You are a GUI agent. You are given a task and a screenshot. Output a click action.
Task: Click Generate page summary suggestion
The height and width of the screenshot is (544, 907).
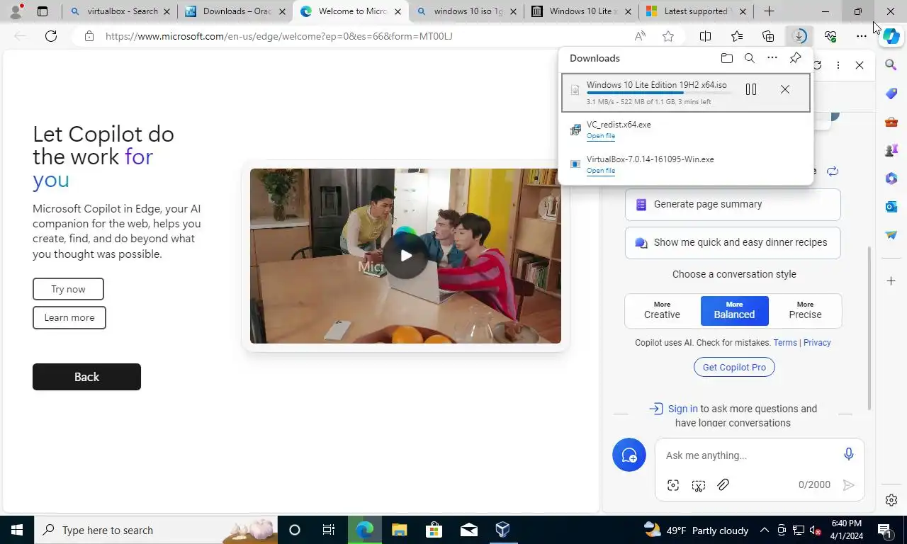coord(733,204)
